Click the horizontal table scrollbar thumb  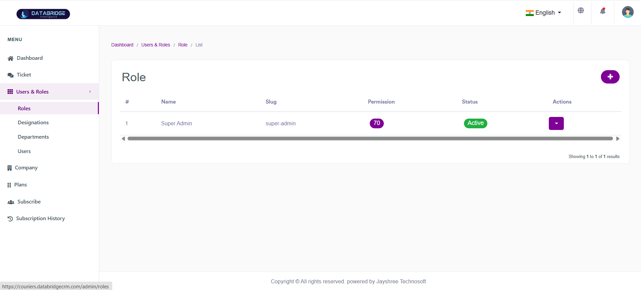370,139
